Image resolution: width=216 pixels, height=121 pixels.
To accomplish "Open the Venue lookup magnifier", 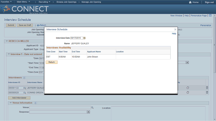I will (92, 108).
